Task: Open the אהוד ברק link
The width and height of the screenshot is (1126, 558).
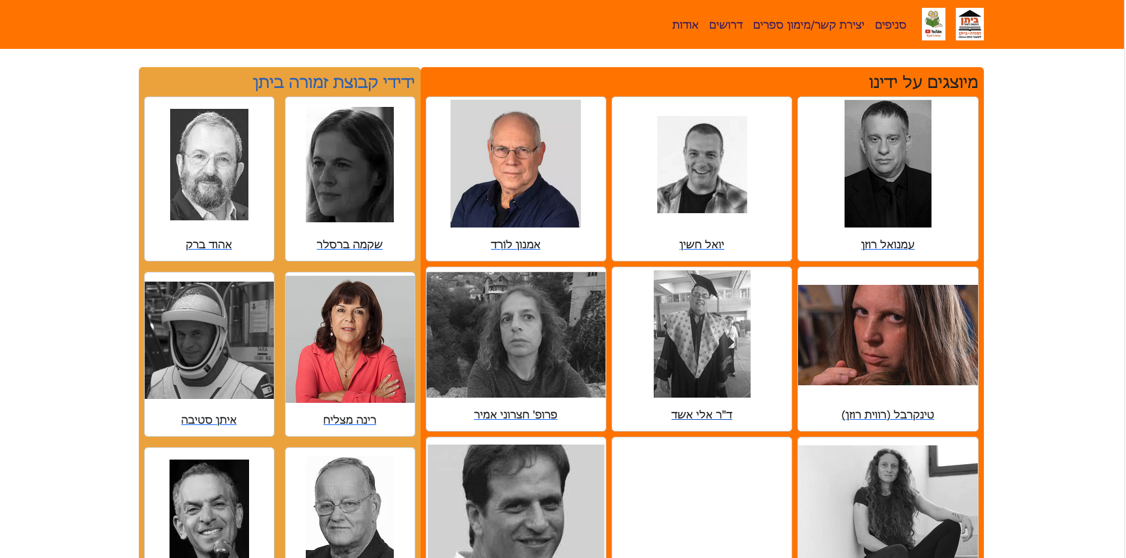Action: click(x=209, y=244)
